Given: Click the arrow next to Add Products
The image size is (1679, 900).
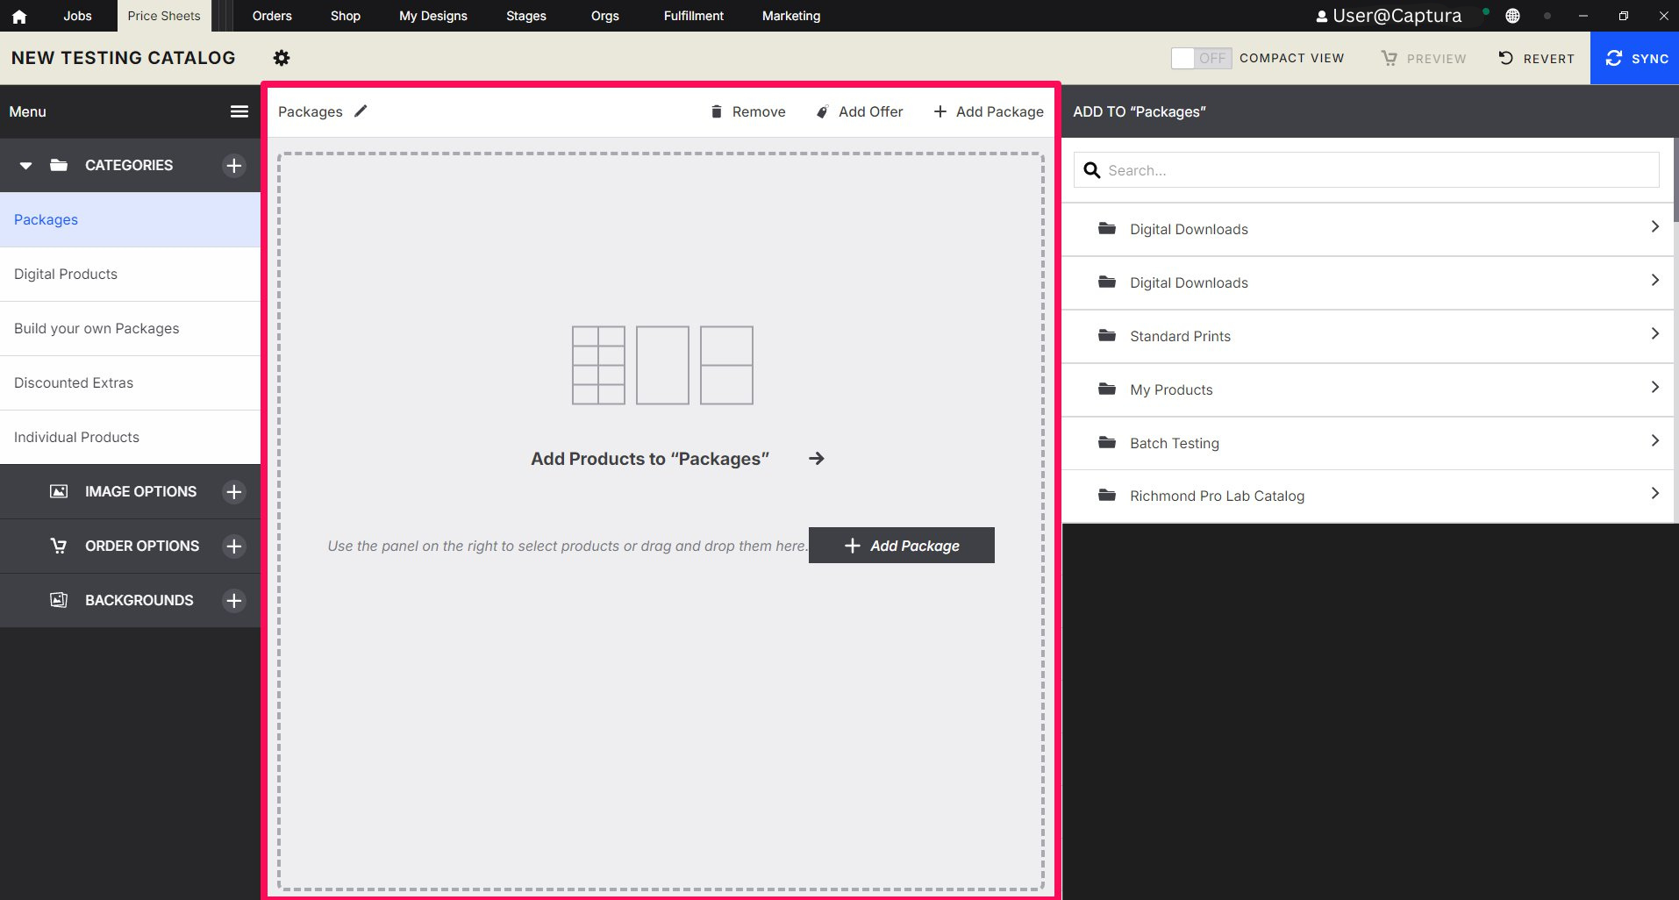Looking at the screenshot, I should coord(817,459).
